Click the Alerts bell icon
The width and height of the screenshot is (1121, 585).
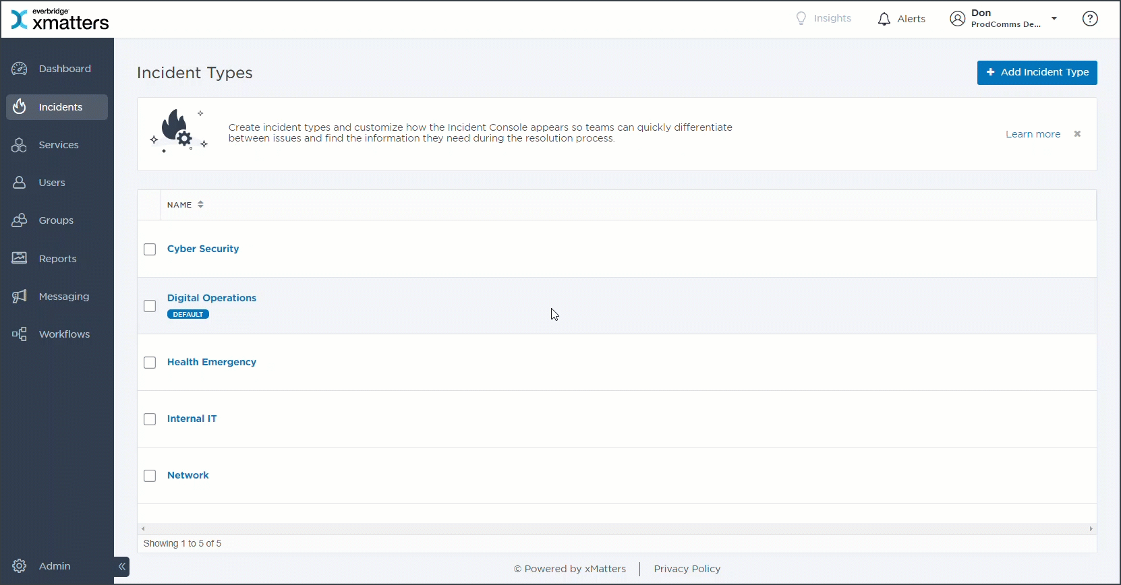click(884, 19)
